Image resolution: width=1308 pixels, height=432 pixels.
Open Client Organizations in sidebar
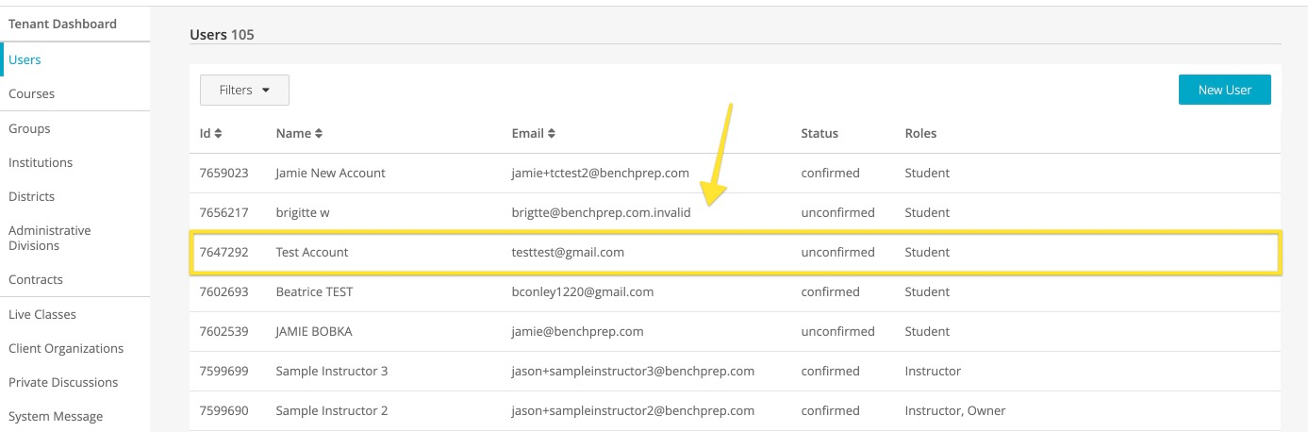(x=66, y=348)
